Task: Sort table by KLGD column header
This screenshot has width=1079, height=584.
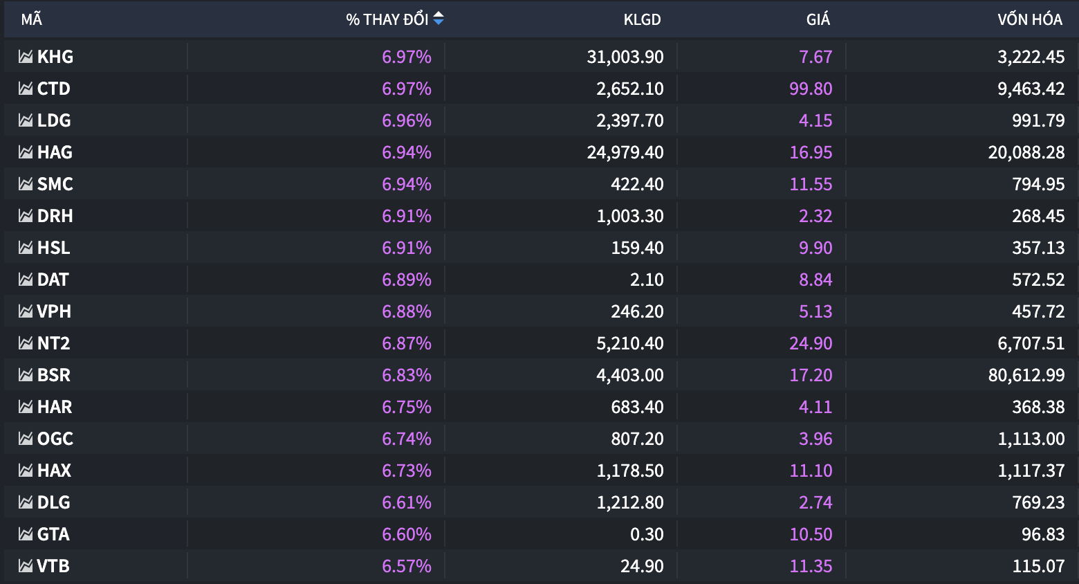Action: 642,19
